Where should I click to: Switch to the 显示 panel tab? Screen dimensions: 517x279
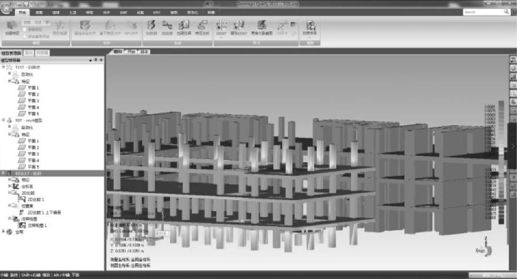[x=28, y=53]
